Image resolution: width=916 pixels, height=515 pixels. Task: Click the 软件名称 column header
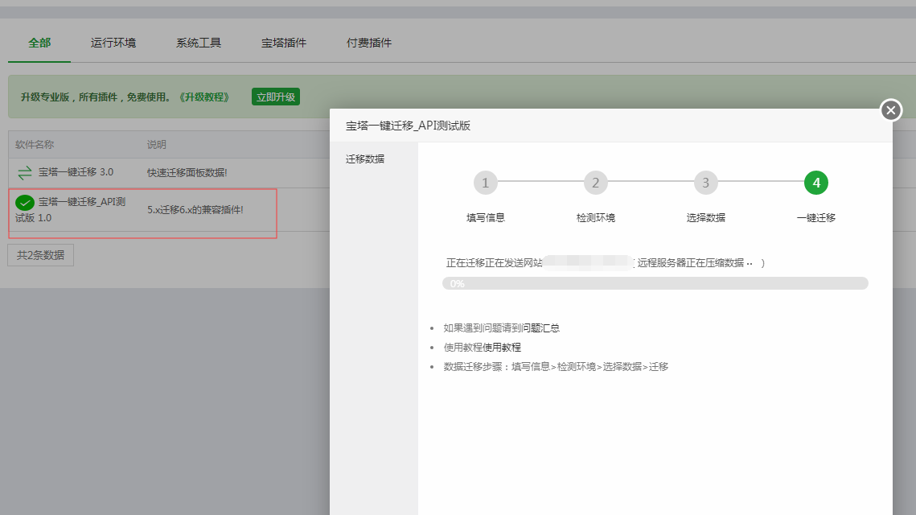pyautogui.click(x=35, y=144)
